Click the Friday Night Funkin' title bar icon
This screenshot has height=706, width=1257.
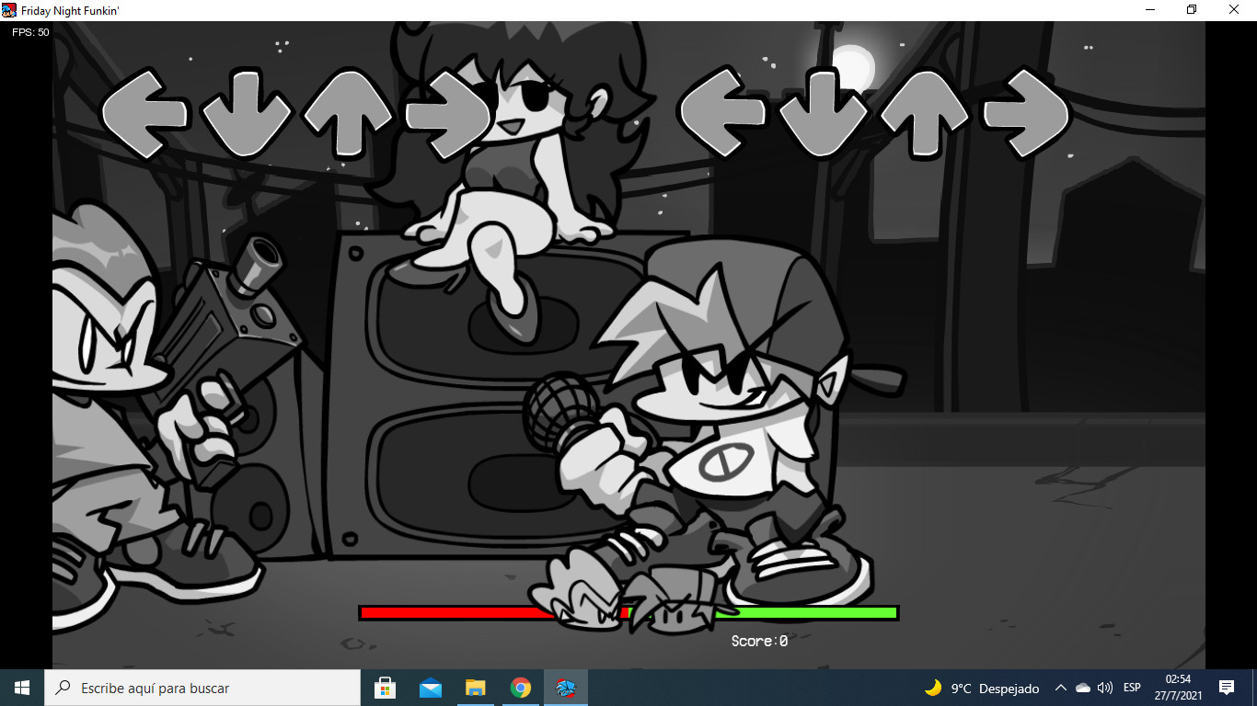point(9,9)
